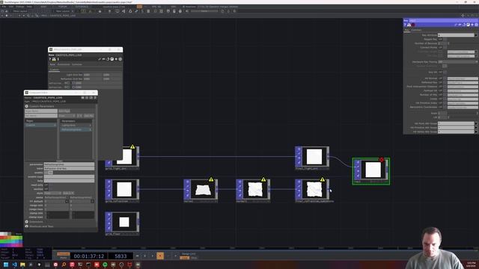Open Hit Vertex Attr Scope dropdown arrow
The image size is (479, 269).
(x=476, y=132)
